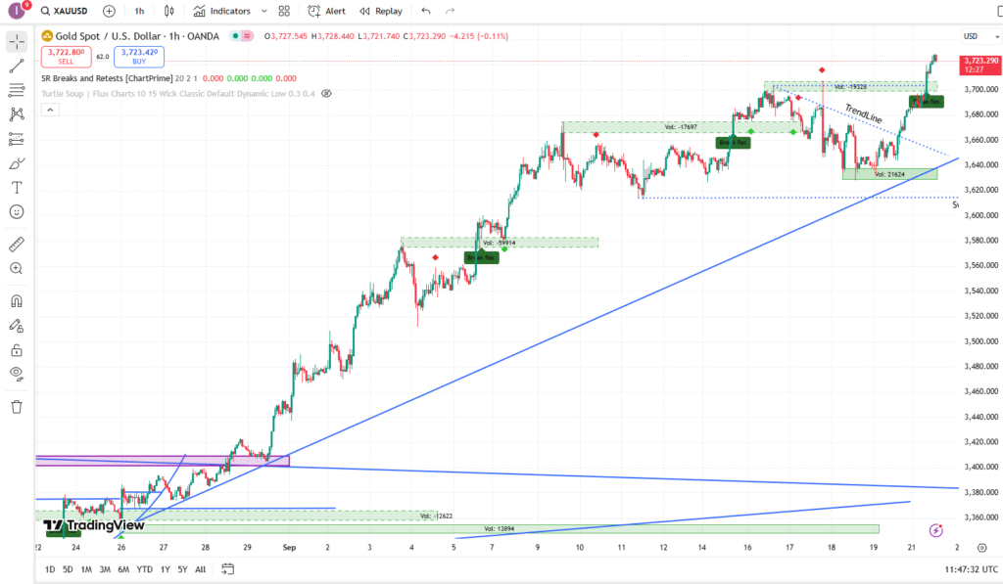
Task: Select the crosshair cursor tool
Action: point(16,42)
